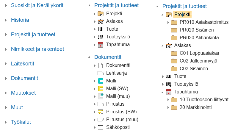Click the yellow Malli (SW) icon
The image size is (238, 133).
(100, 89)
